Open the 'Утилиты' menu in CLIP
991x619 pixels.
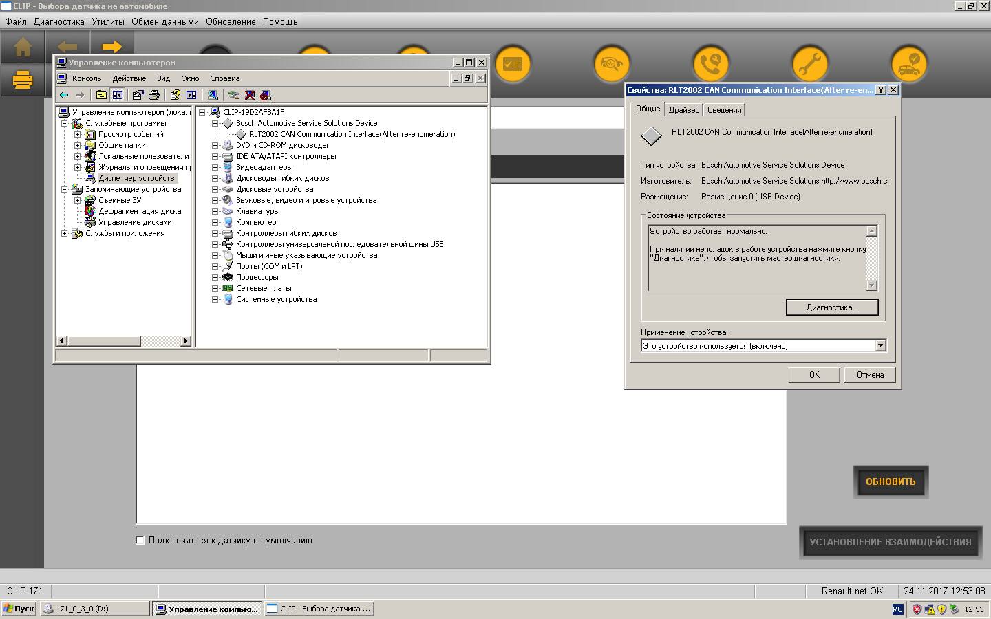coord(108,22)
